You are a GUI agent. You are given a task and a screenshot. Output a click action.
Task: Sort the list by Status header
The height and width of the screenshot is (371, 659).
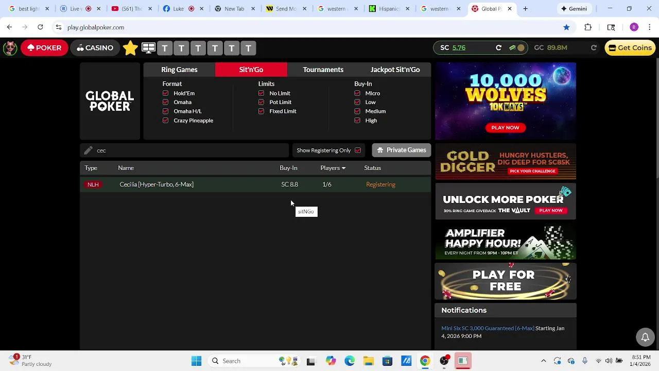(x=372, y=168)
